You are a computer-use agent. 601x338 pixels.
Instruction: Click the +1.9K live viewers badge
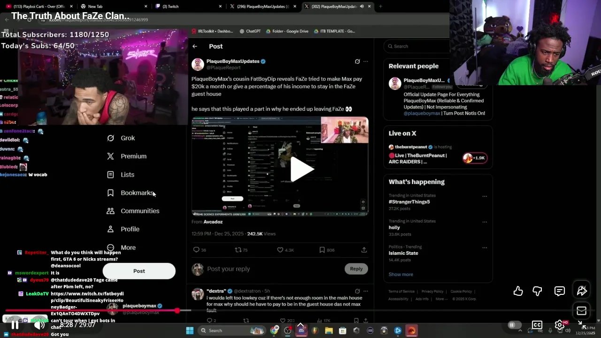[474, 158]
